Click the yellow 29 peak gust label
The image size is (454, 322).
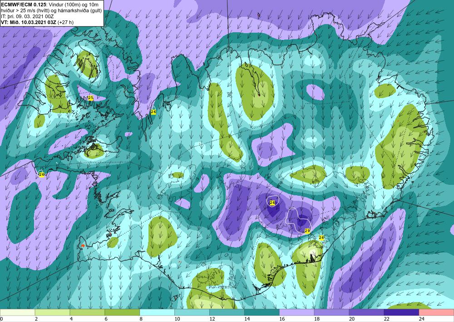pyautogui.click(x=307, y=231)
